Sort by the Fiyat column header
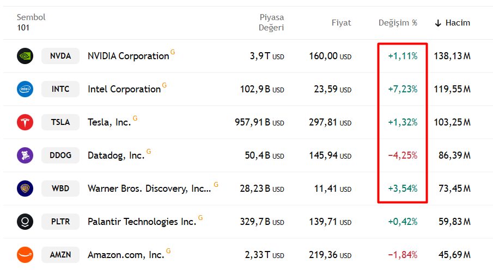 pyautogui.click(x=341, y=23)
